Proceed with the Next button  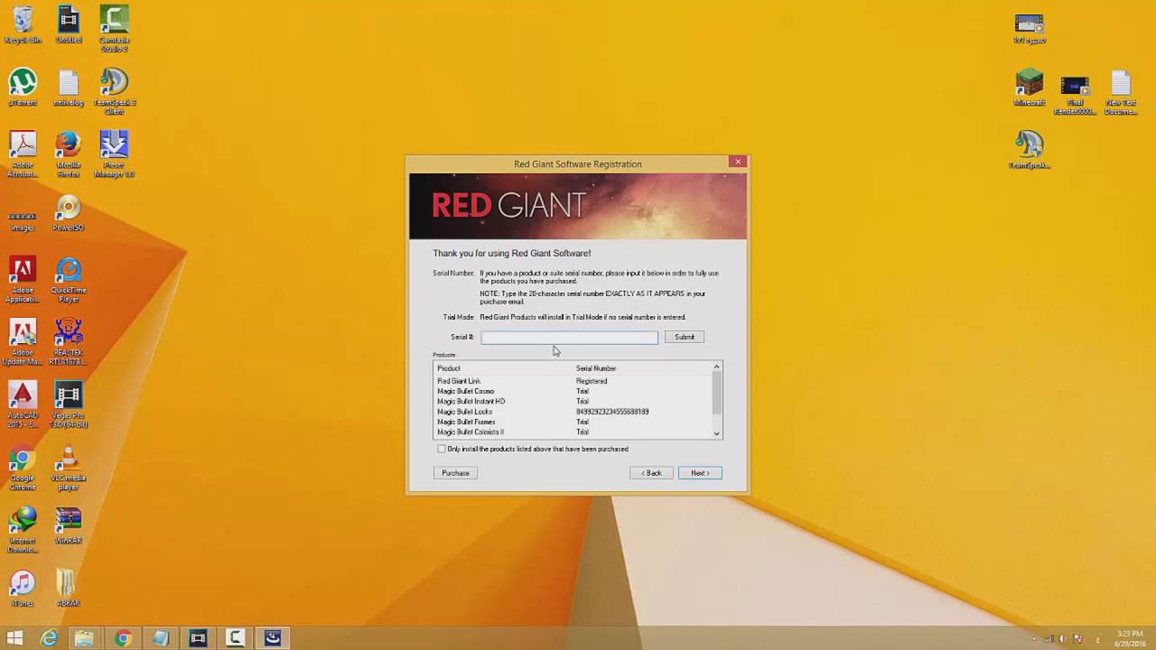pyautogui.click(x=700, y=473)
